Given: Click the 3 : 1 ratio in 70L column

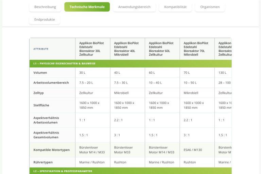Looking at the screenshot, I should [x=197, y=135].
